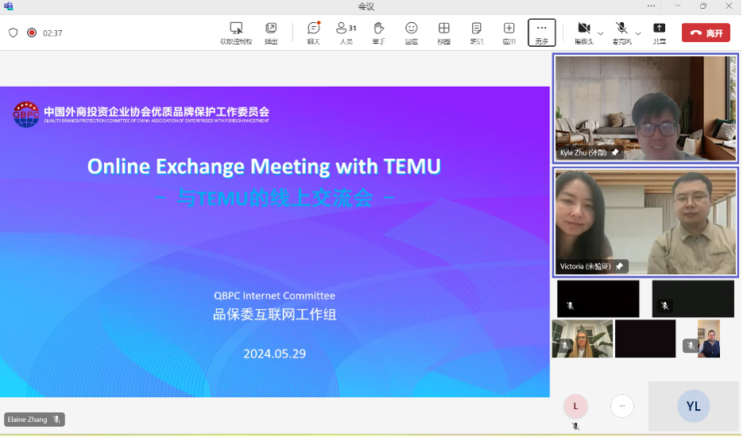Unmute the 麦克风 microphone
This screenshot has width=743, height=437.
[x=621, y=33]
